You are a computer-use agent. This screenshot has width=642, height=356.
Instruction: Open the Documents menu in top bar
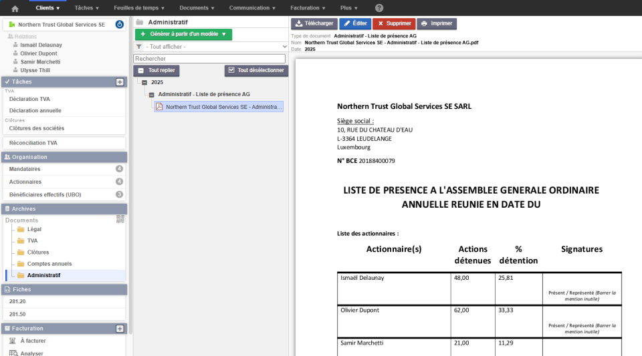click(197, 8)
